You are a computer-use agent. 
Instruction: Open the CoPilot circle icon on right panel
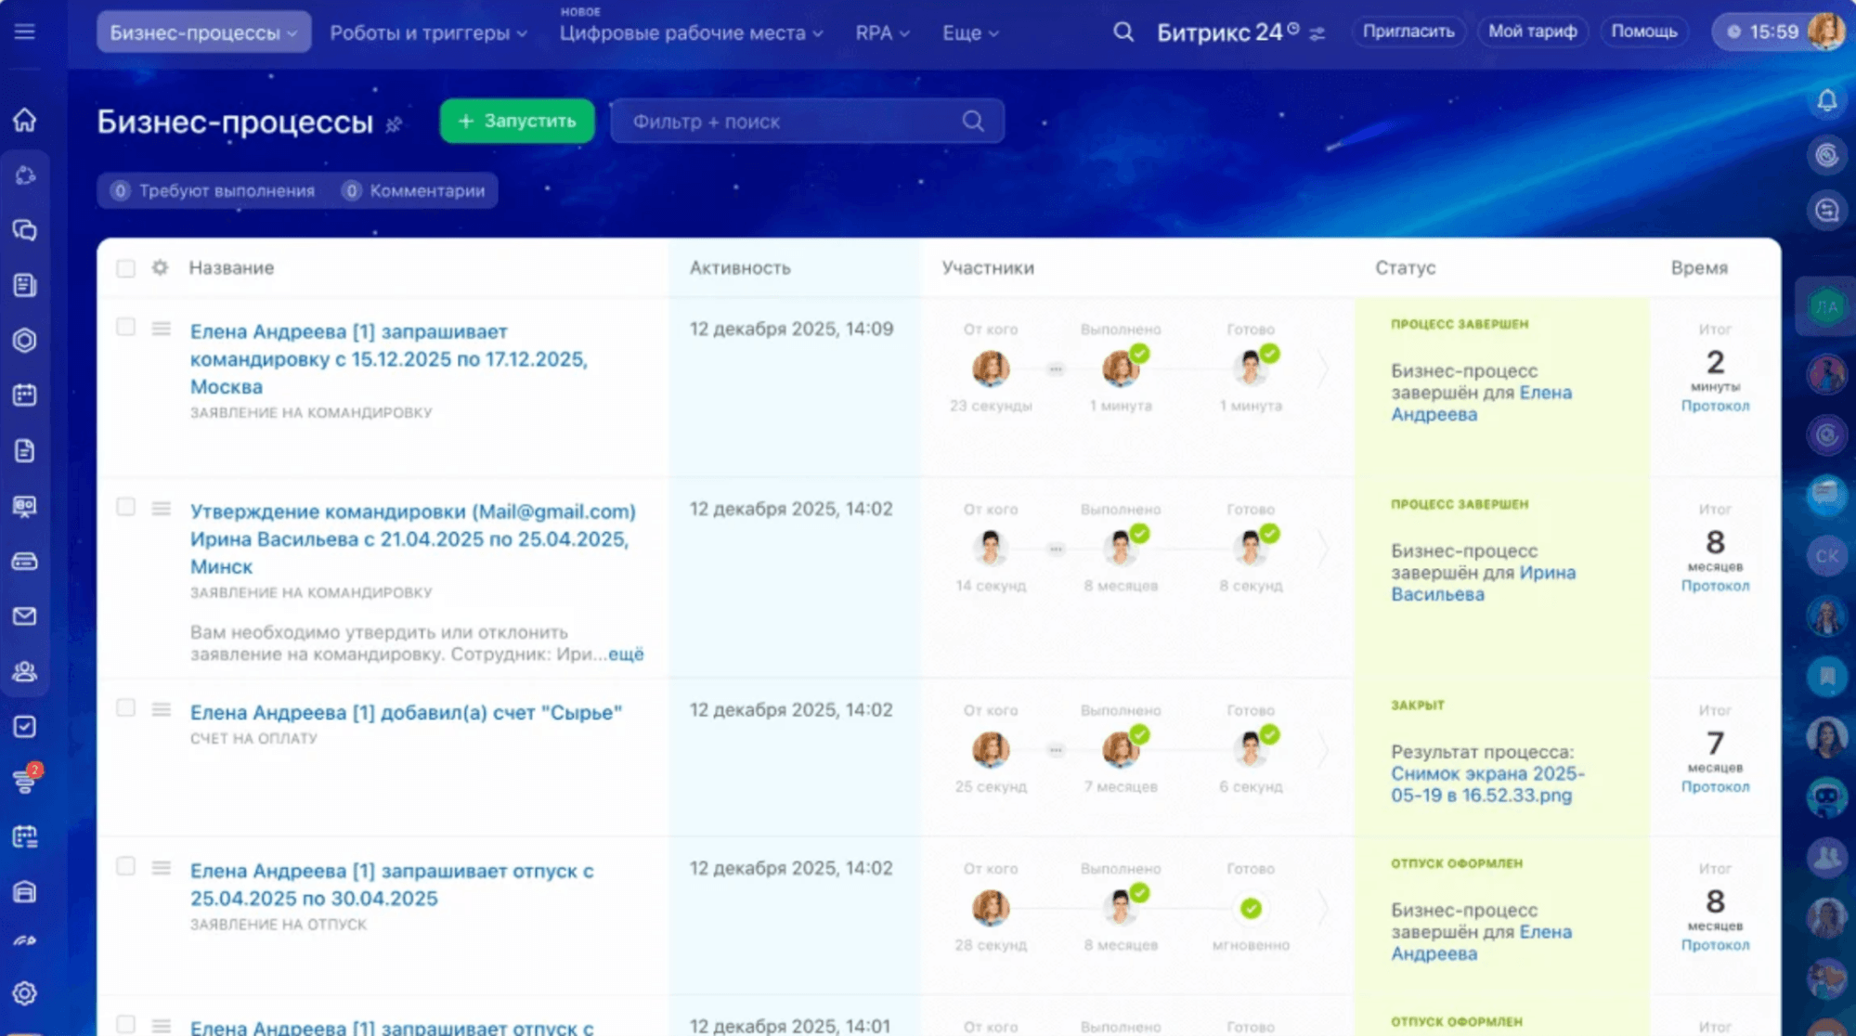[x=1826, y=155]
